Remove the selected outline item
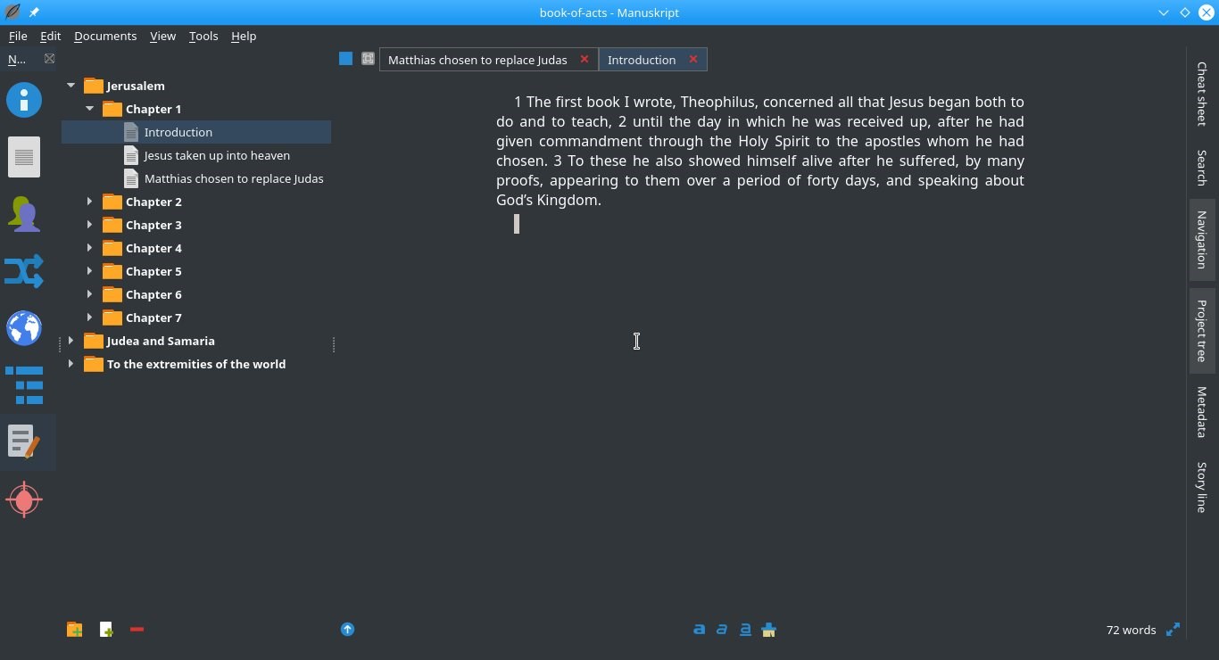Image resolution: width=1219 pixels, height=660 pixels. [x=137, y=630]
